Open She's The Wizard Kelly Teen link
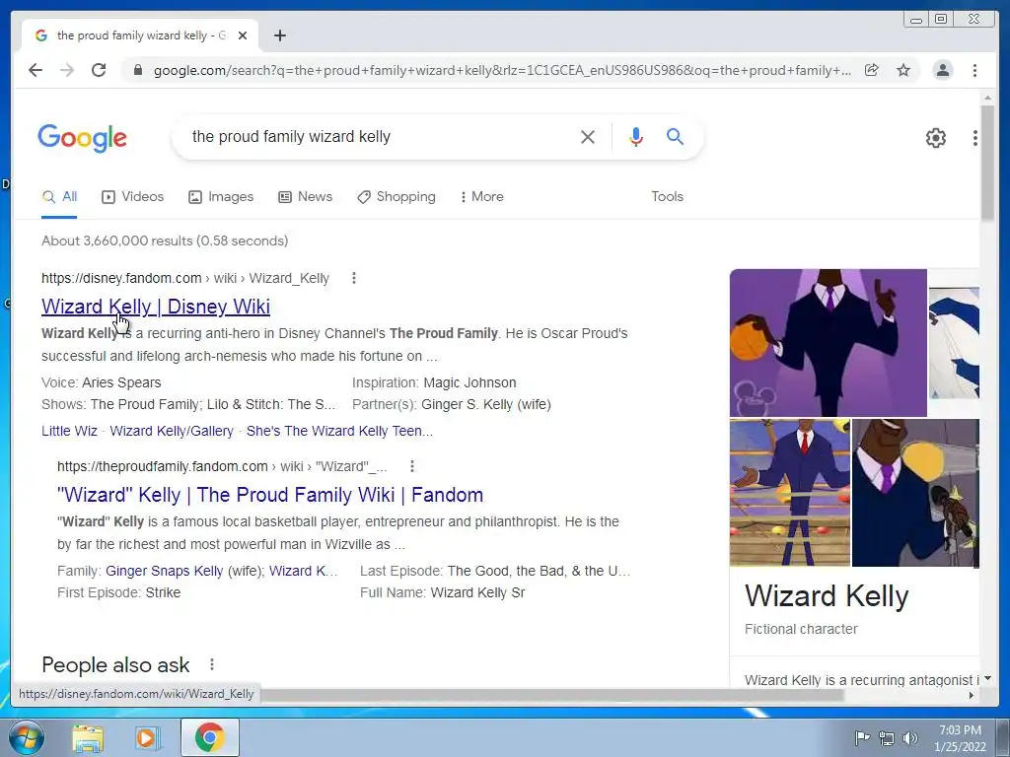 click(x=339, y=431)
